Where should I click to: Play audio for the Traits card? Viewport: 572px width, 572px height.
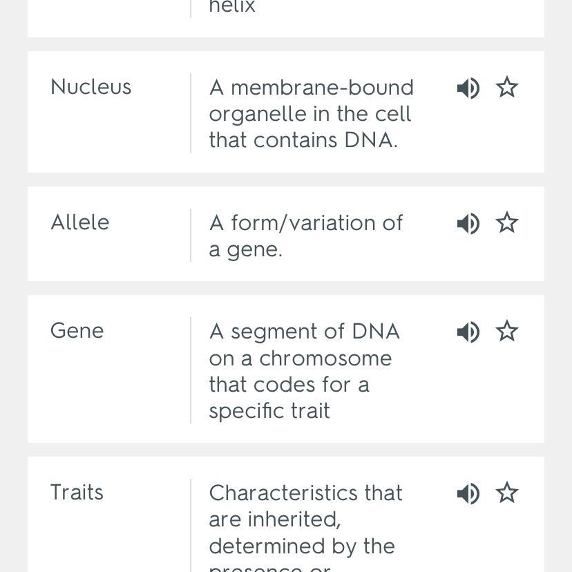468,493
